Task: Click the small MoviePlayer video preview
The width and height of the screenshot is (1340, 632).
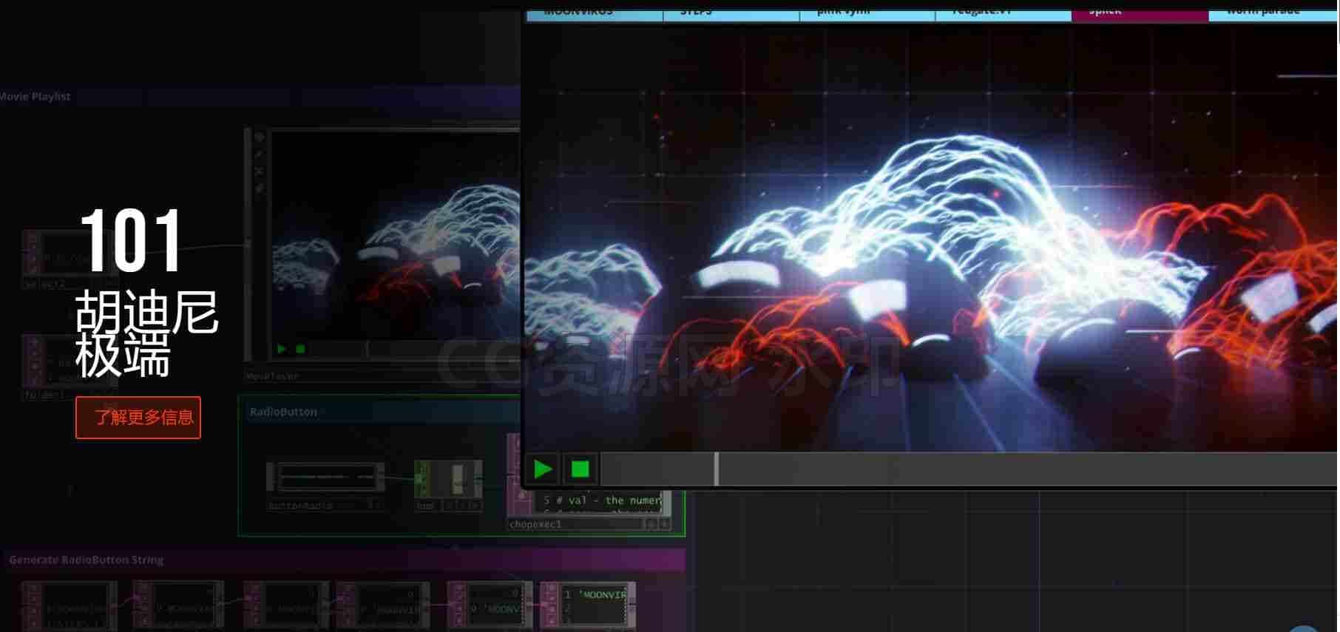Action: 396,237
